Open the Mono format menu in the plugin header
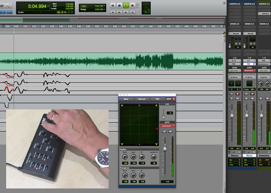This screenshot has width=271, height=193. click(x=126, y=99)
